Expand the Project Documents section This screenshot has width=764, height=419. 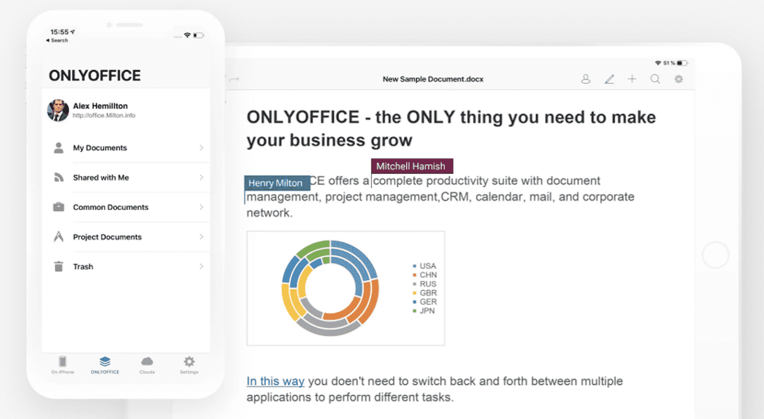coord(203,236)
